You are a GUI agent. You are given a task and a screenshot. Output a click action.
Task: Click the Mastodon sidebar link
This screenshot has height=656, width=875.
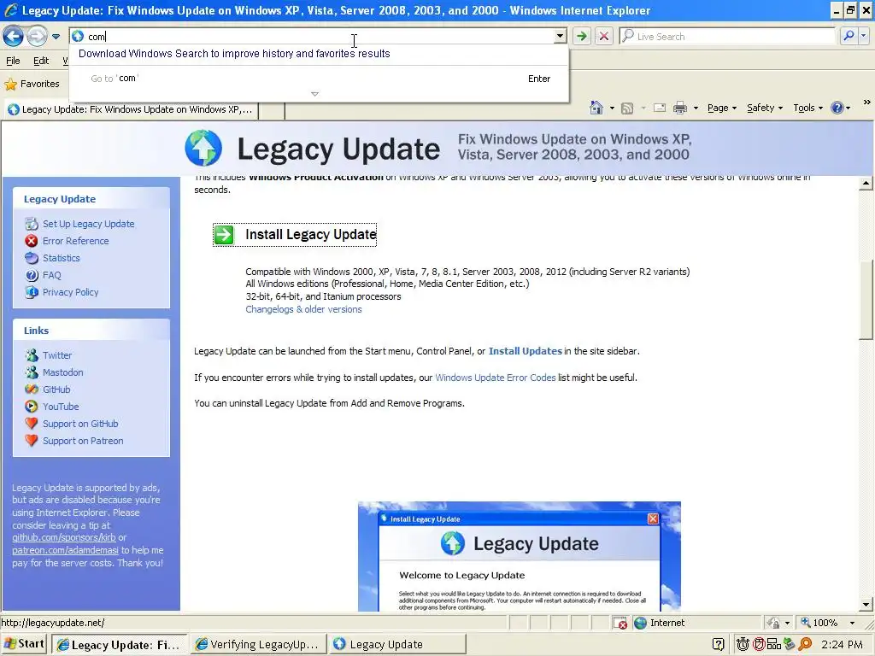63,372
